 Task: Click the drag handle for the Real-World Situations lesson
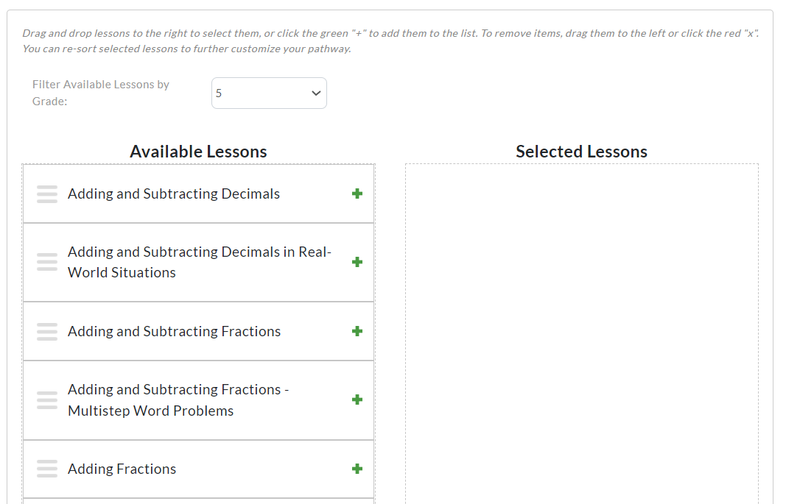coord(46,261)
